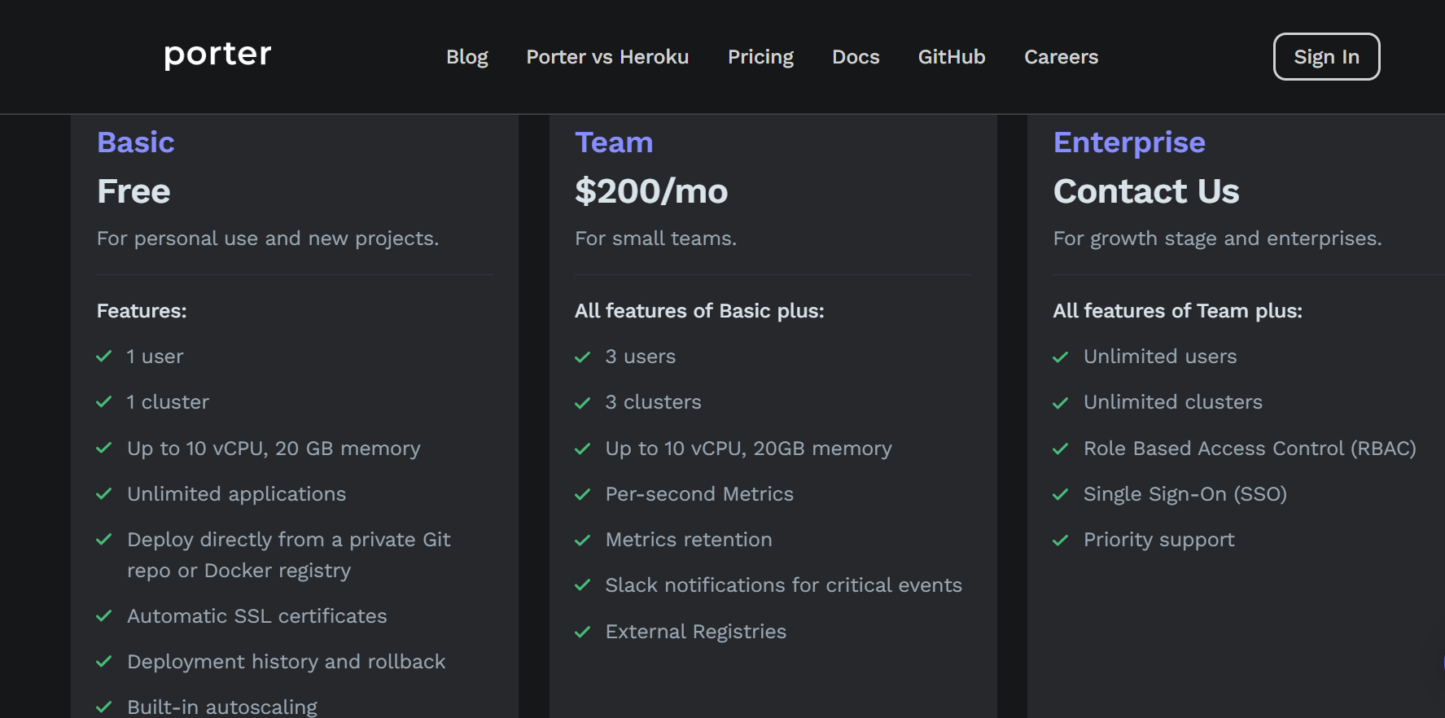The width and height of the screenshot is (1445, 718).
Task: Click 'Per-second Metrics' text
Action: pyautogui.click(x=699, y=494)
